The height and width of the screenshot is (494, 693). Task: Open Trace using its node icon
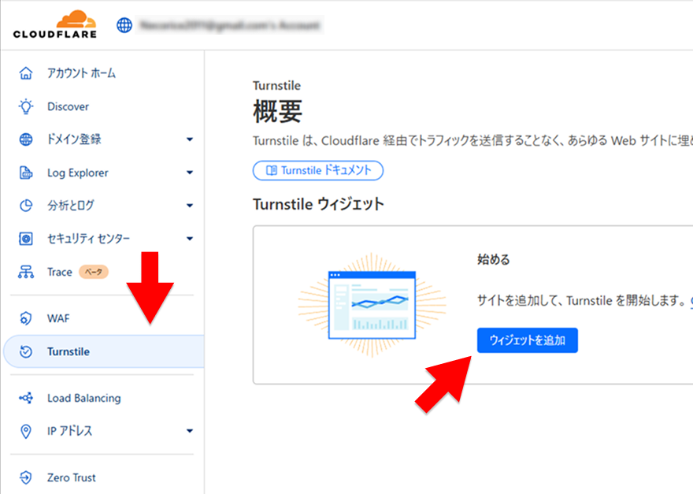24,271
